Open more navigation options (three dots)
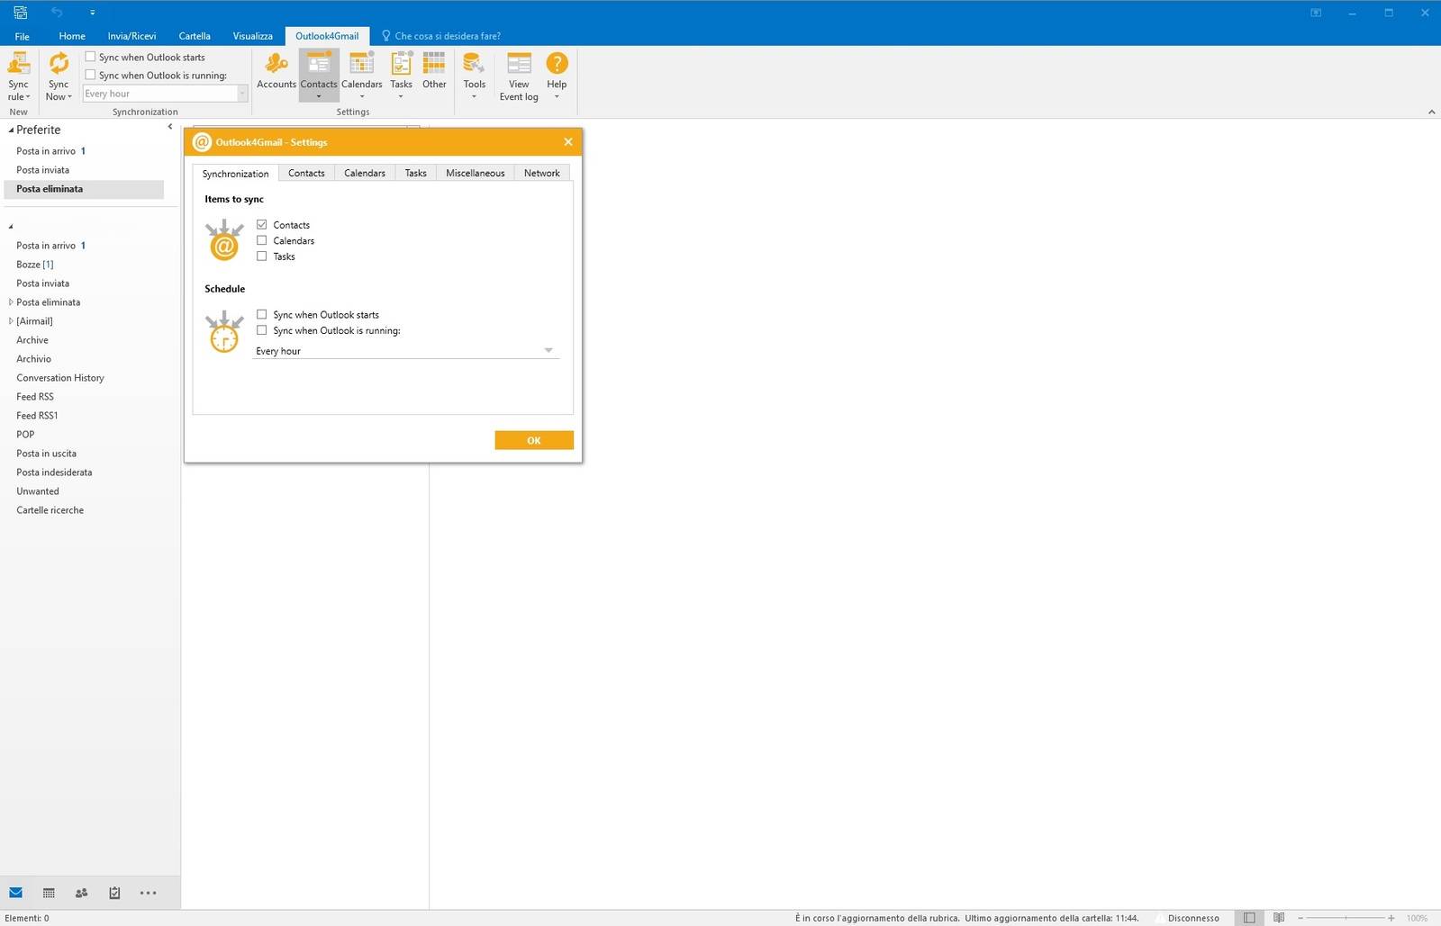The image size is (1441, 926). coord(148,893)
